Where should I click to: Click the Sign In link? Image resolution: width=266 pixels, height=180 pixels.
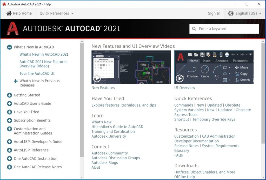(214, 13)
